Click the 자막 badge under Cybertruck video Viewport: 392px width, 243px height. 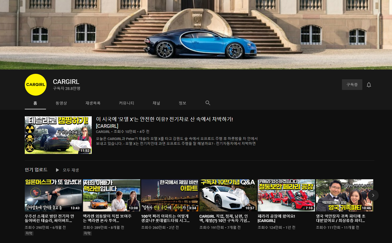click(29, 233)
